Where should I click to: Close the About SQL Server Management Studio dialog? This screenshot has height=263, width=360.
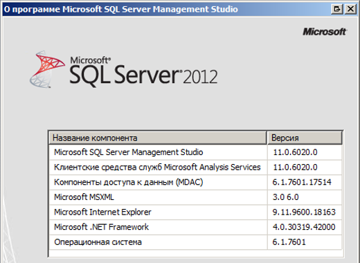coord(350,9)
